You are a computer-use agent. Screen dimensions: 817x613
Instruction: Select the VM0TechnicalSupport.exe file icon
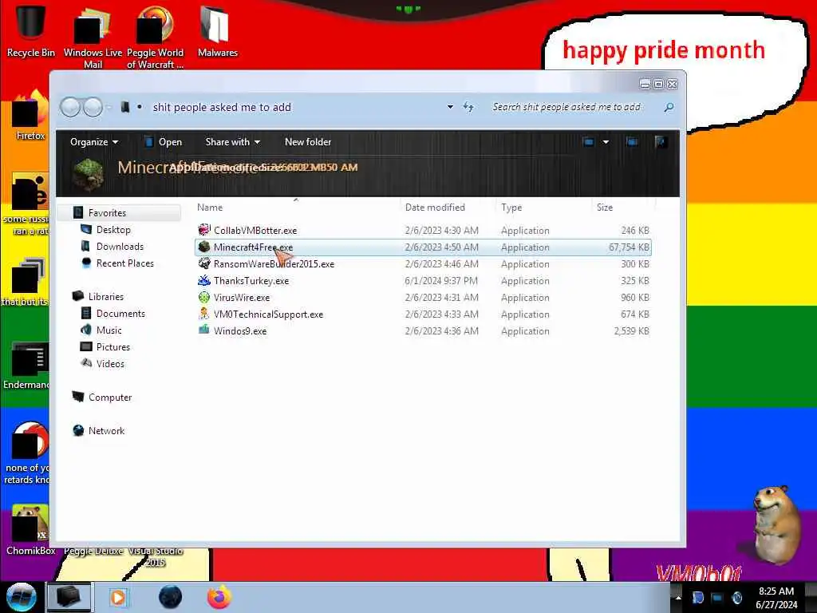point(203,314)
